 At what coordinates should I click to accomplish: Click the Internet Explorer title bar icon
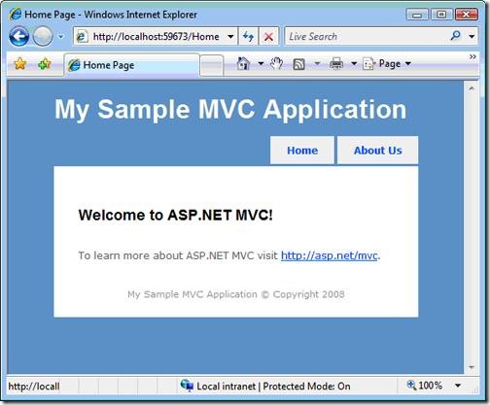(x=16, y=15)
